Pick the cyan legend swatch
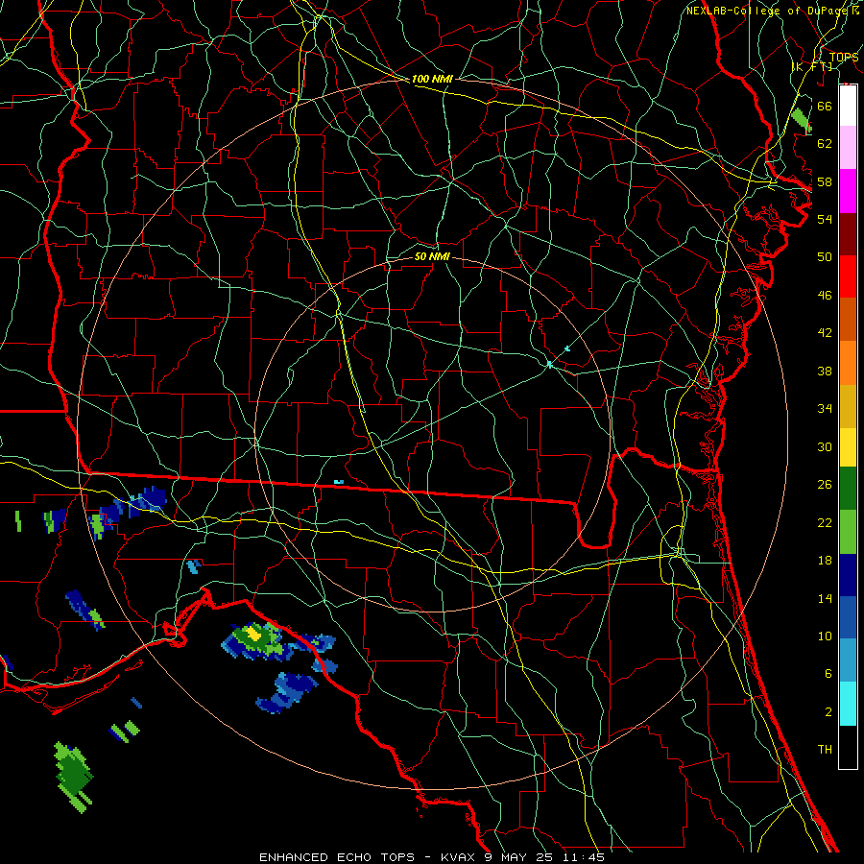Viewport: 864px width, 864px height. coord(848,704)
